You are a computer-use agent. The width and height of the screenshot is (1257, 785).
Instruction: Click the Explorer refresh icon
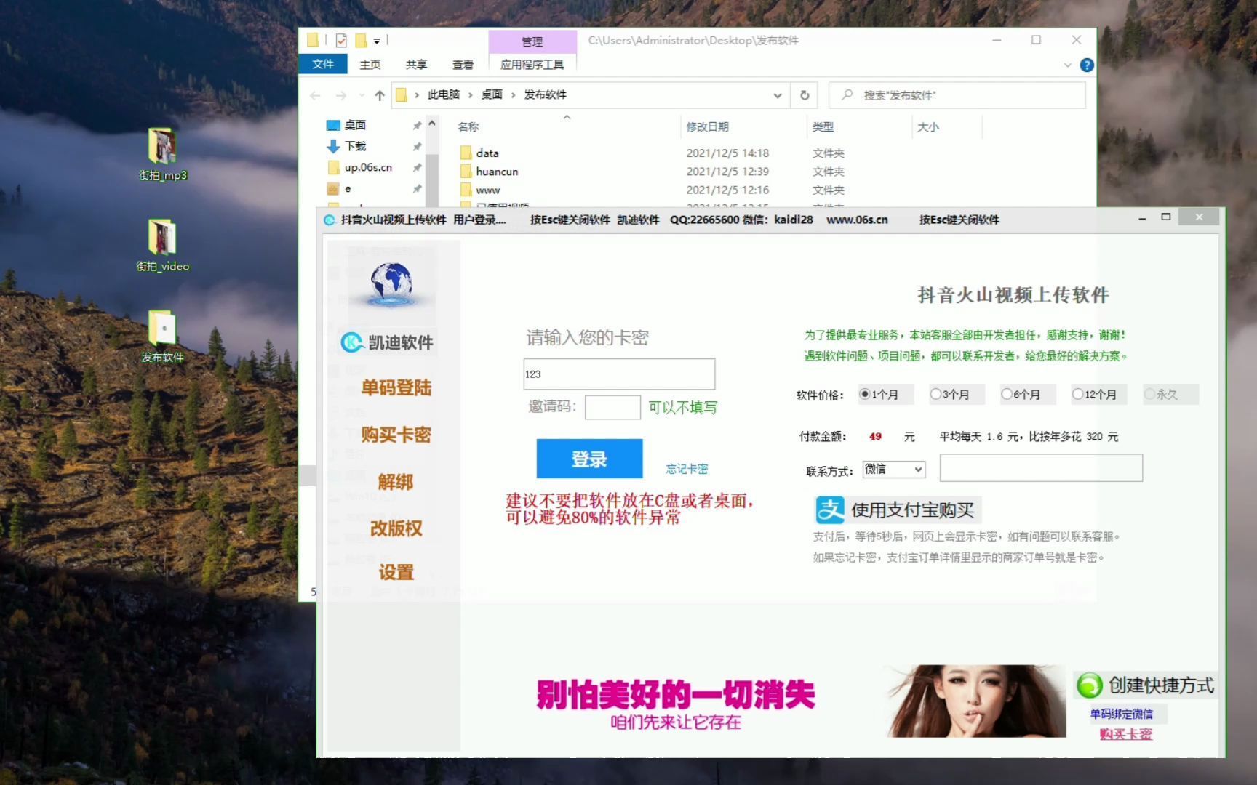(805, 95)
